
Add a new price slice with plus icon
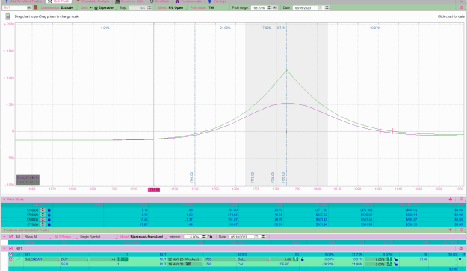point(450,200)
